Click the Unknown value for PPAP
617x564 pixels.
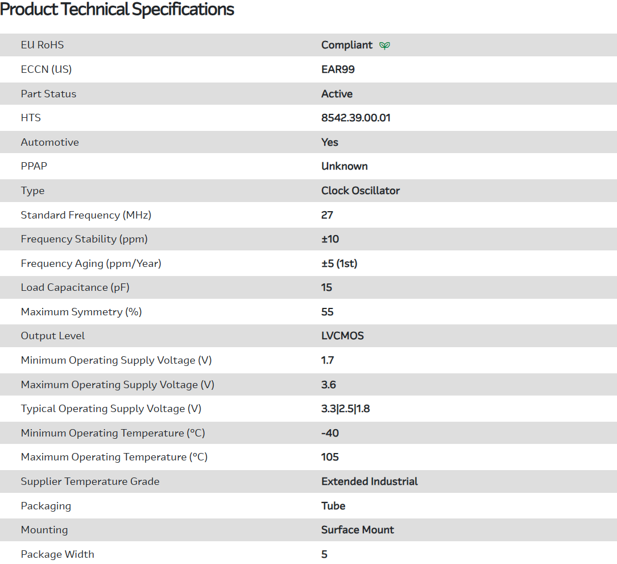click(x=344, y=166)
